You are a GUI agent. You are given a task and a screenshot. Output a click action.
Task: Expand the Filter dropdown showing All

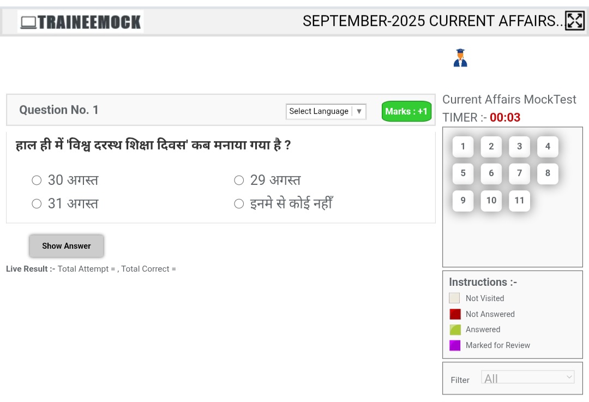point(528,377)
